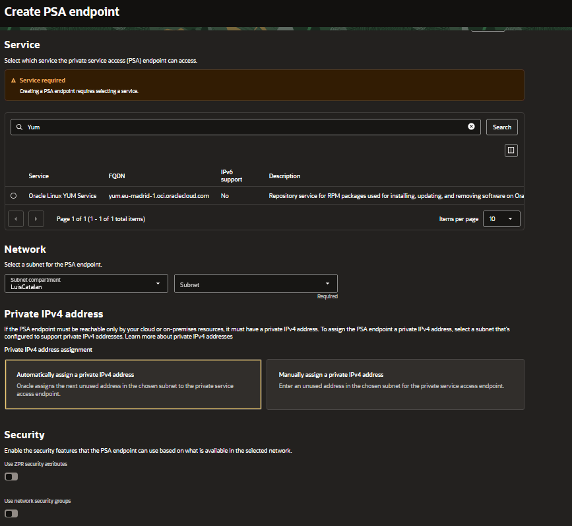The height and width of the screenshot is (526, 572).
Task: Open the Subnet dropdown
Action: (255, 282)
